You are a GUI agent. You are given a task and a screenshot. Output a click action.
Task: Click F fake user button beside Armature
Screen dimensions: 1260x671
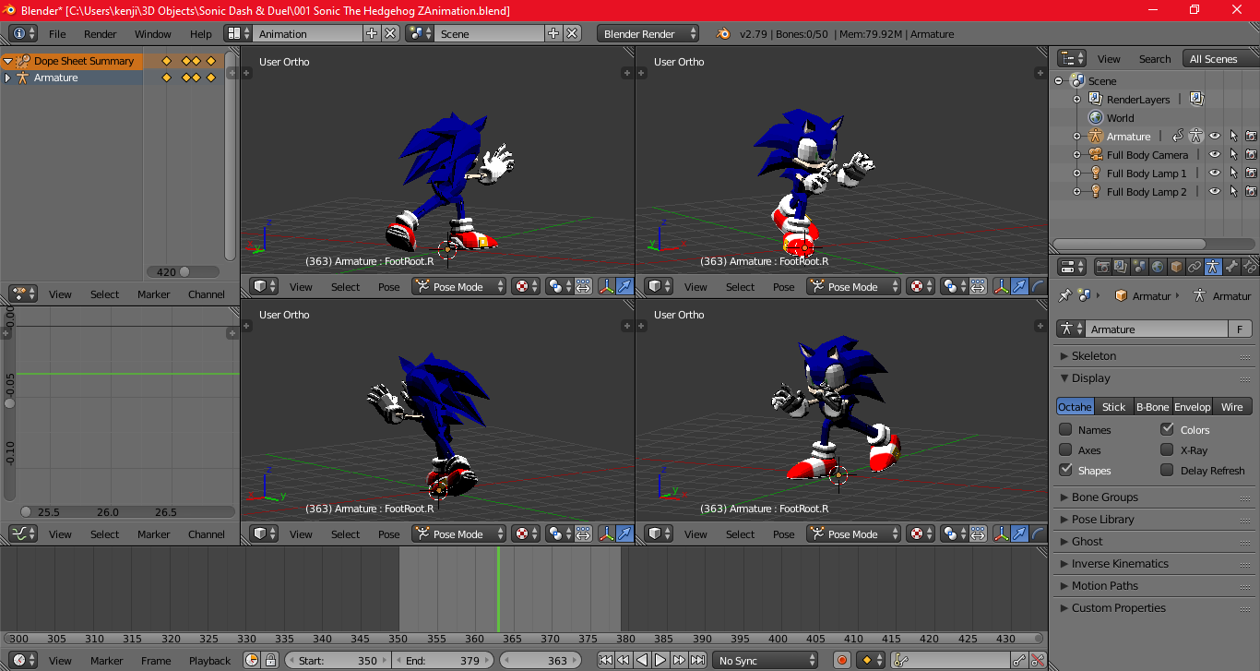1241,329
